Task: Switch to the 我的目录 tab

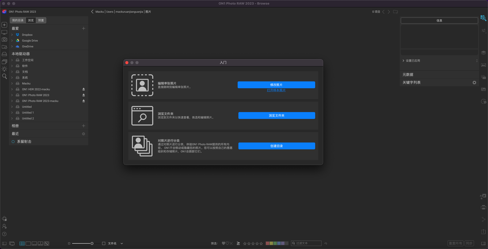Action: [18, 20]
